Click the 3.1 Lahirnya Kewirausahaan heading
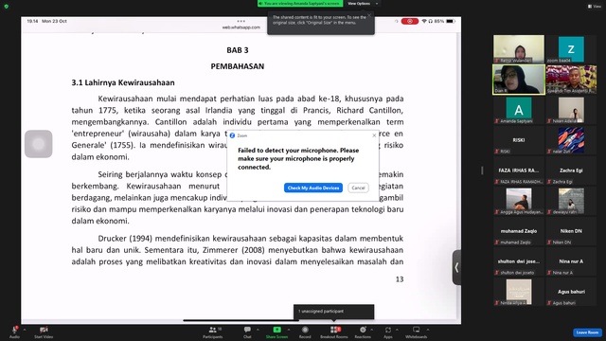The height and width of the screenshot is (341, 606). click(123, 82)
